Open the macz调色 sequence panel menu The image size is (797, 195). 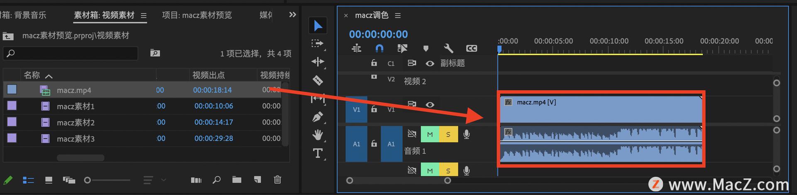398,15
